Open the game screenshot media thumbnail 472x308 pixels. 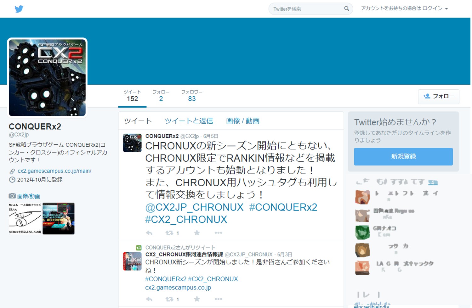(x=59, y=219)
